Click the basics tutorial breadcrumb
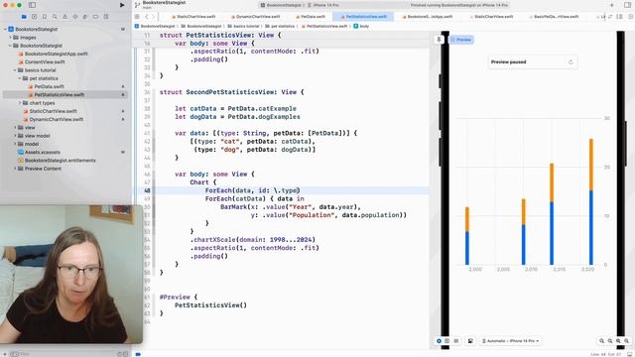Screen dimensions: 635x357 (x=243, y=26)
